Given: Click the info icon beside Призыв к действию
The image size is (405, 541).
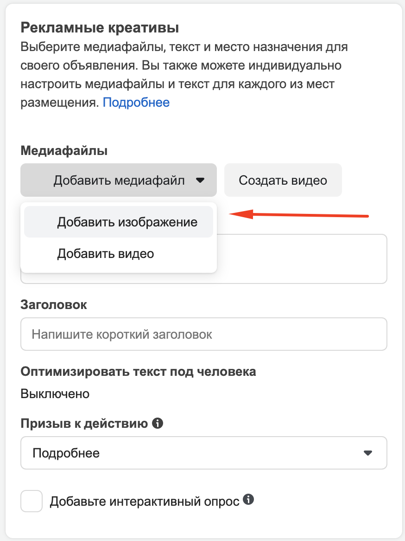Looking at the screenshot, I should 158,423.
